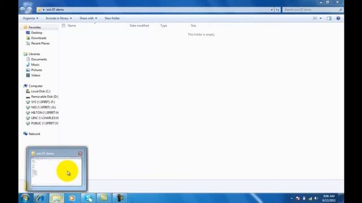Open the Music library

point(35,65)
